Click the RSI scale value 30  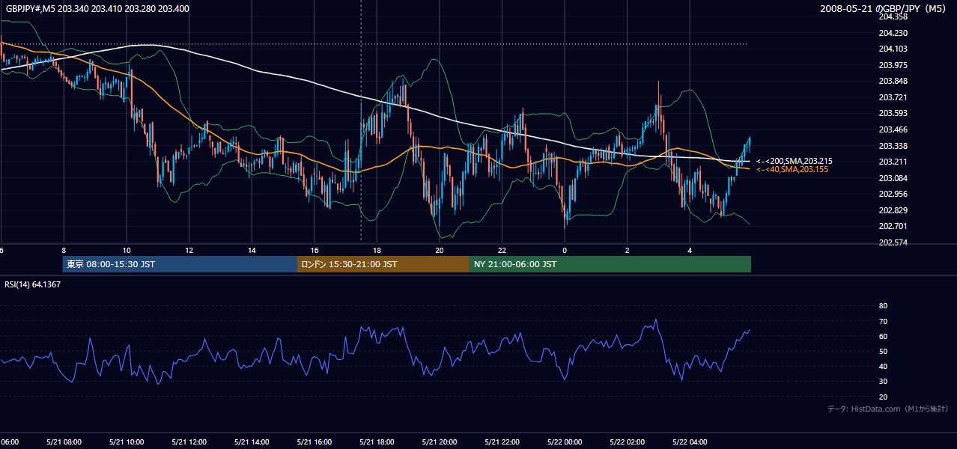[883, 382]
